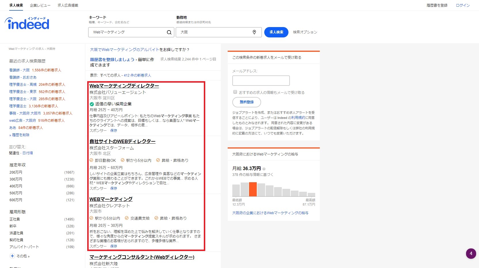Open 事務 - 大阪府 大阪市 search history
Screen dimensions: 479x268
pyautogui.click(x=25, y=113)
